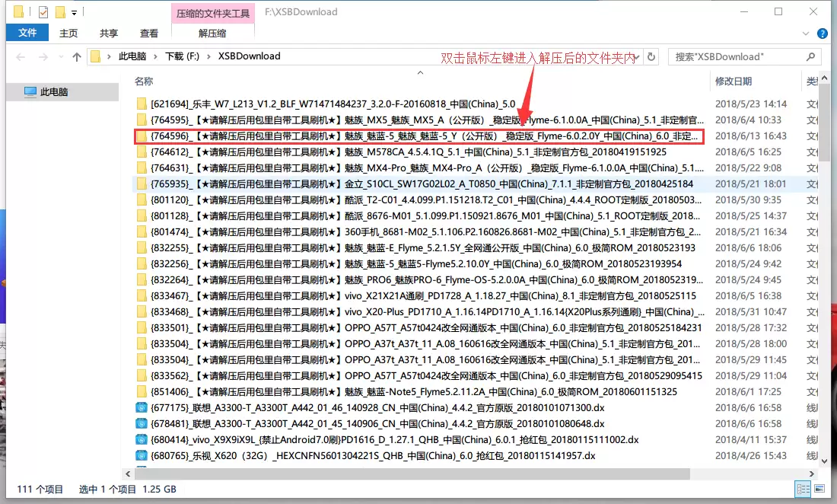Open the customize quick access toolbar dropdown

coord(75,12)
